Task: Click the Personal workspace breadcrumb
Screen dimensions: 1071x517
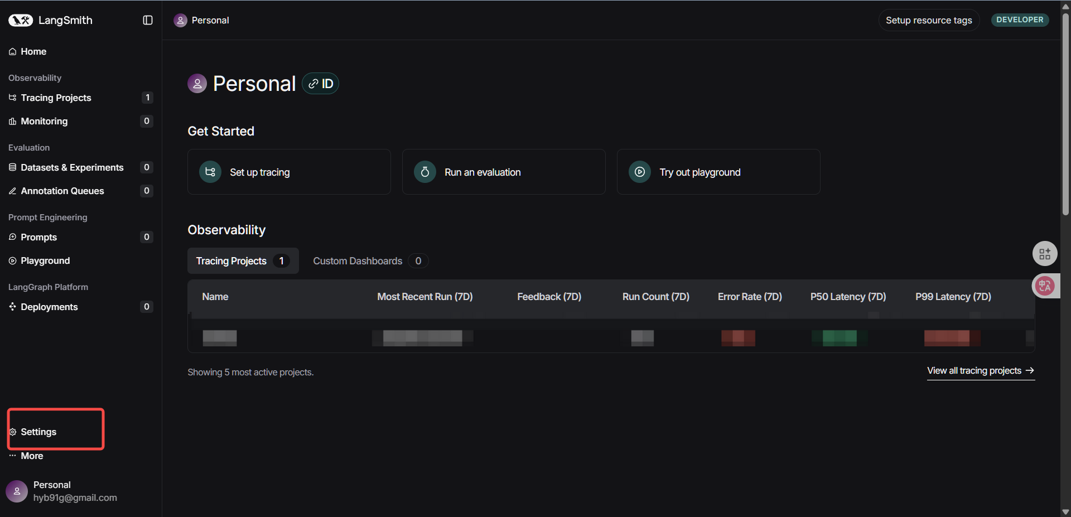Action: pos(201,20)
